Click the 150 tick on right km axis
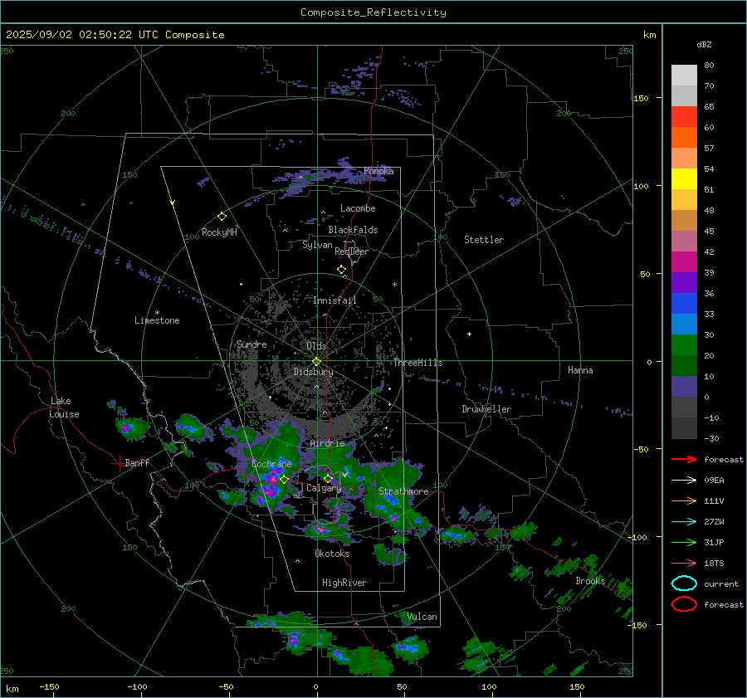The height and width of the screenshot is (698, 747). 641,98
